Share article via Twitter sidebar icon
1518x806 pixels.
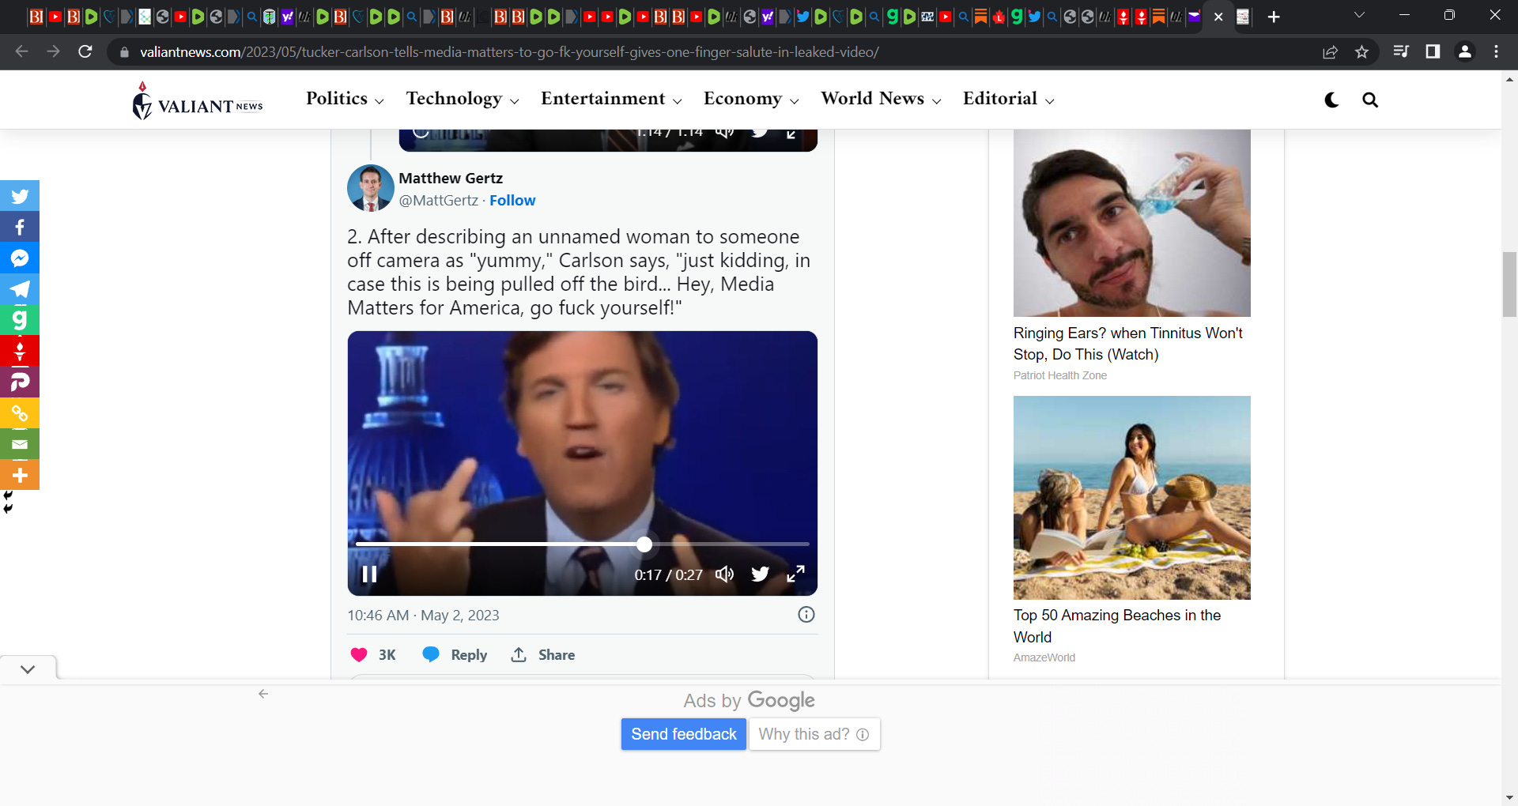[x=20, y=196]
